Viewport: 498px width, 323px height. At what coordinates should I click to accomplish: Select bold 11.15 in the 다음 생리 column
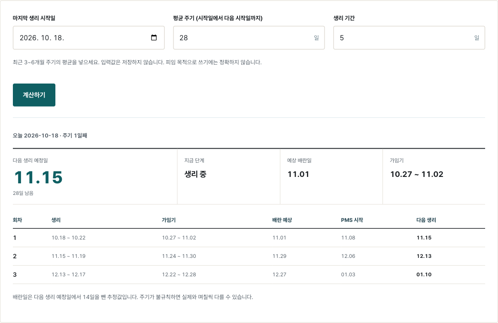point(424,238)
